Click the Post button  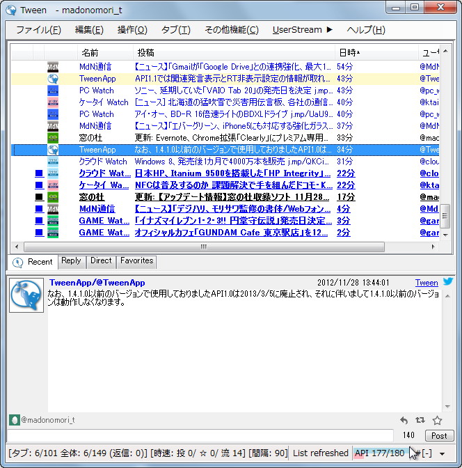coord(439,436)
